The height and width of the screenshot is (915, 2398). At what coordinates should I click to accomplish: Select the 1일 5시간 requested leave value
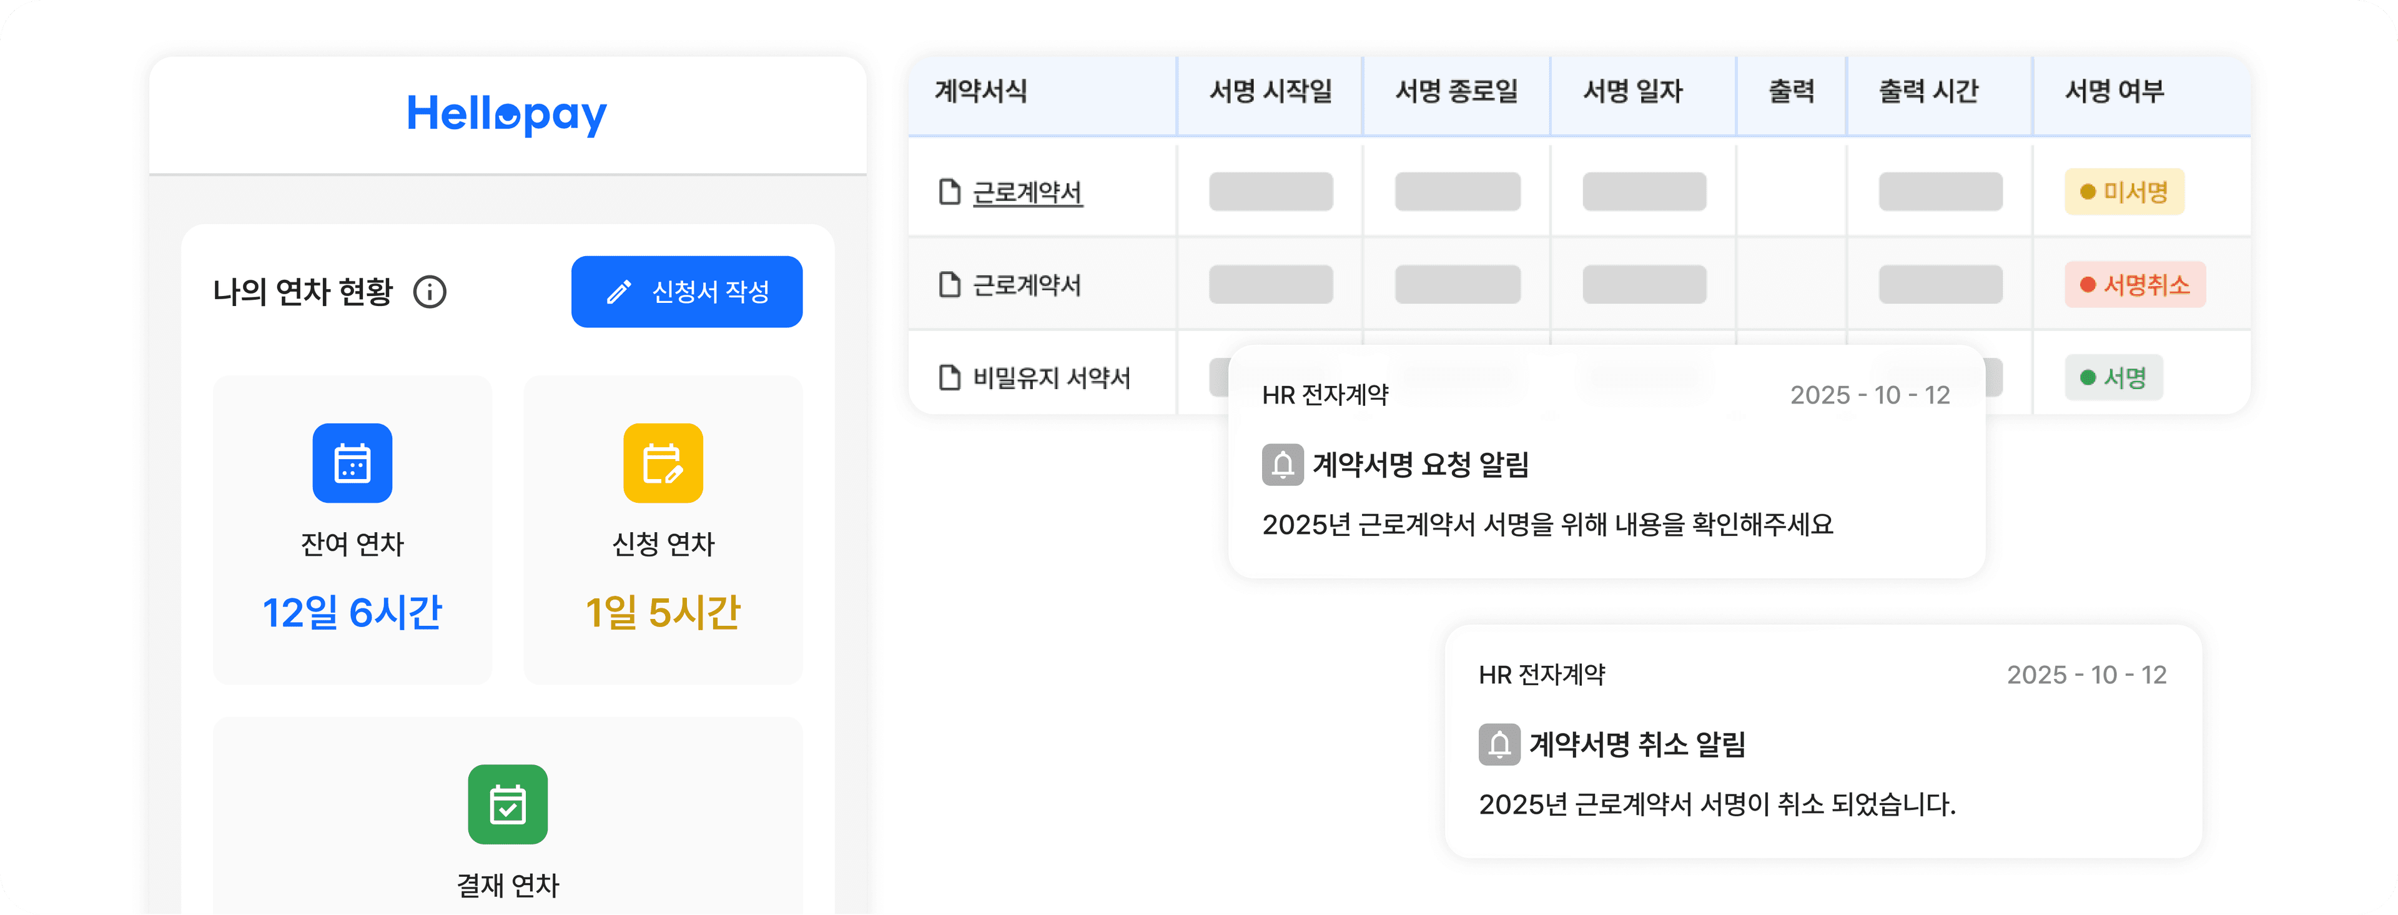click(663, 613)
